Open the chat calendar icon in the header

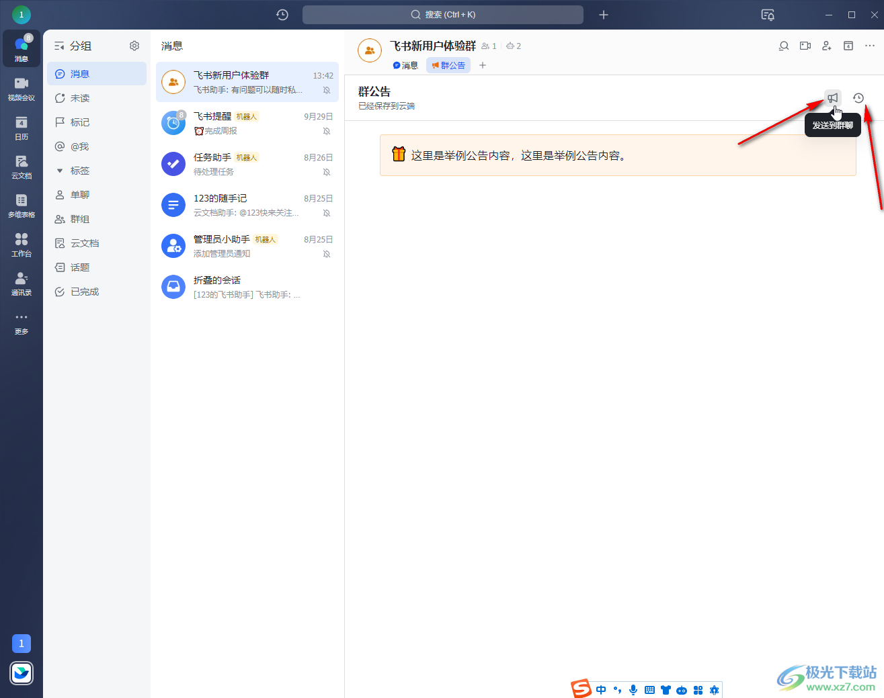click(x=848, y=46)
